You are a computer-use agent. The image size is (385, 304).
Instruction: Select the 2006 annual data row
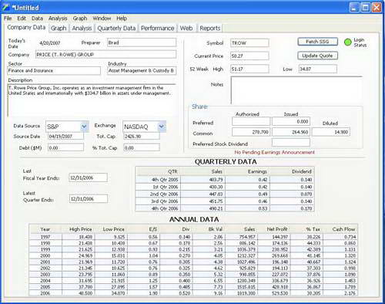point(193,293)
